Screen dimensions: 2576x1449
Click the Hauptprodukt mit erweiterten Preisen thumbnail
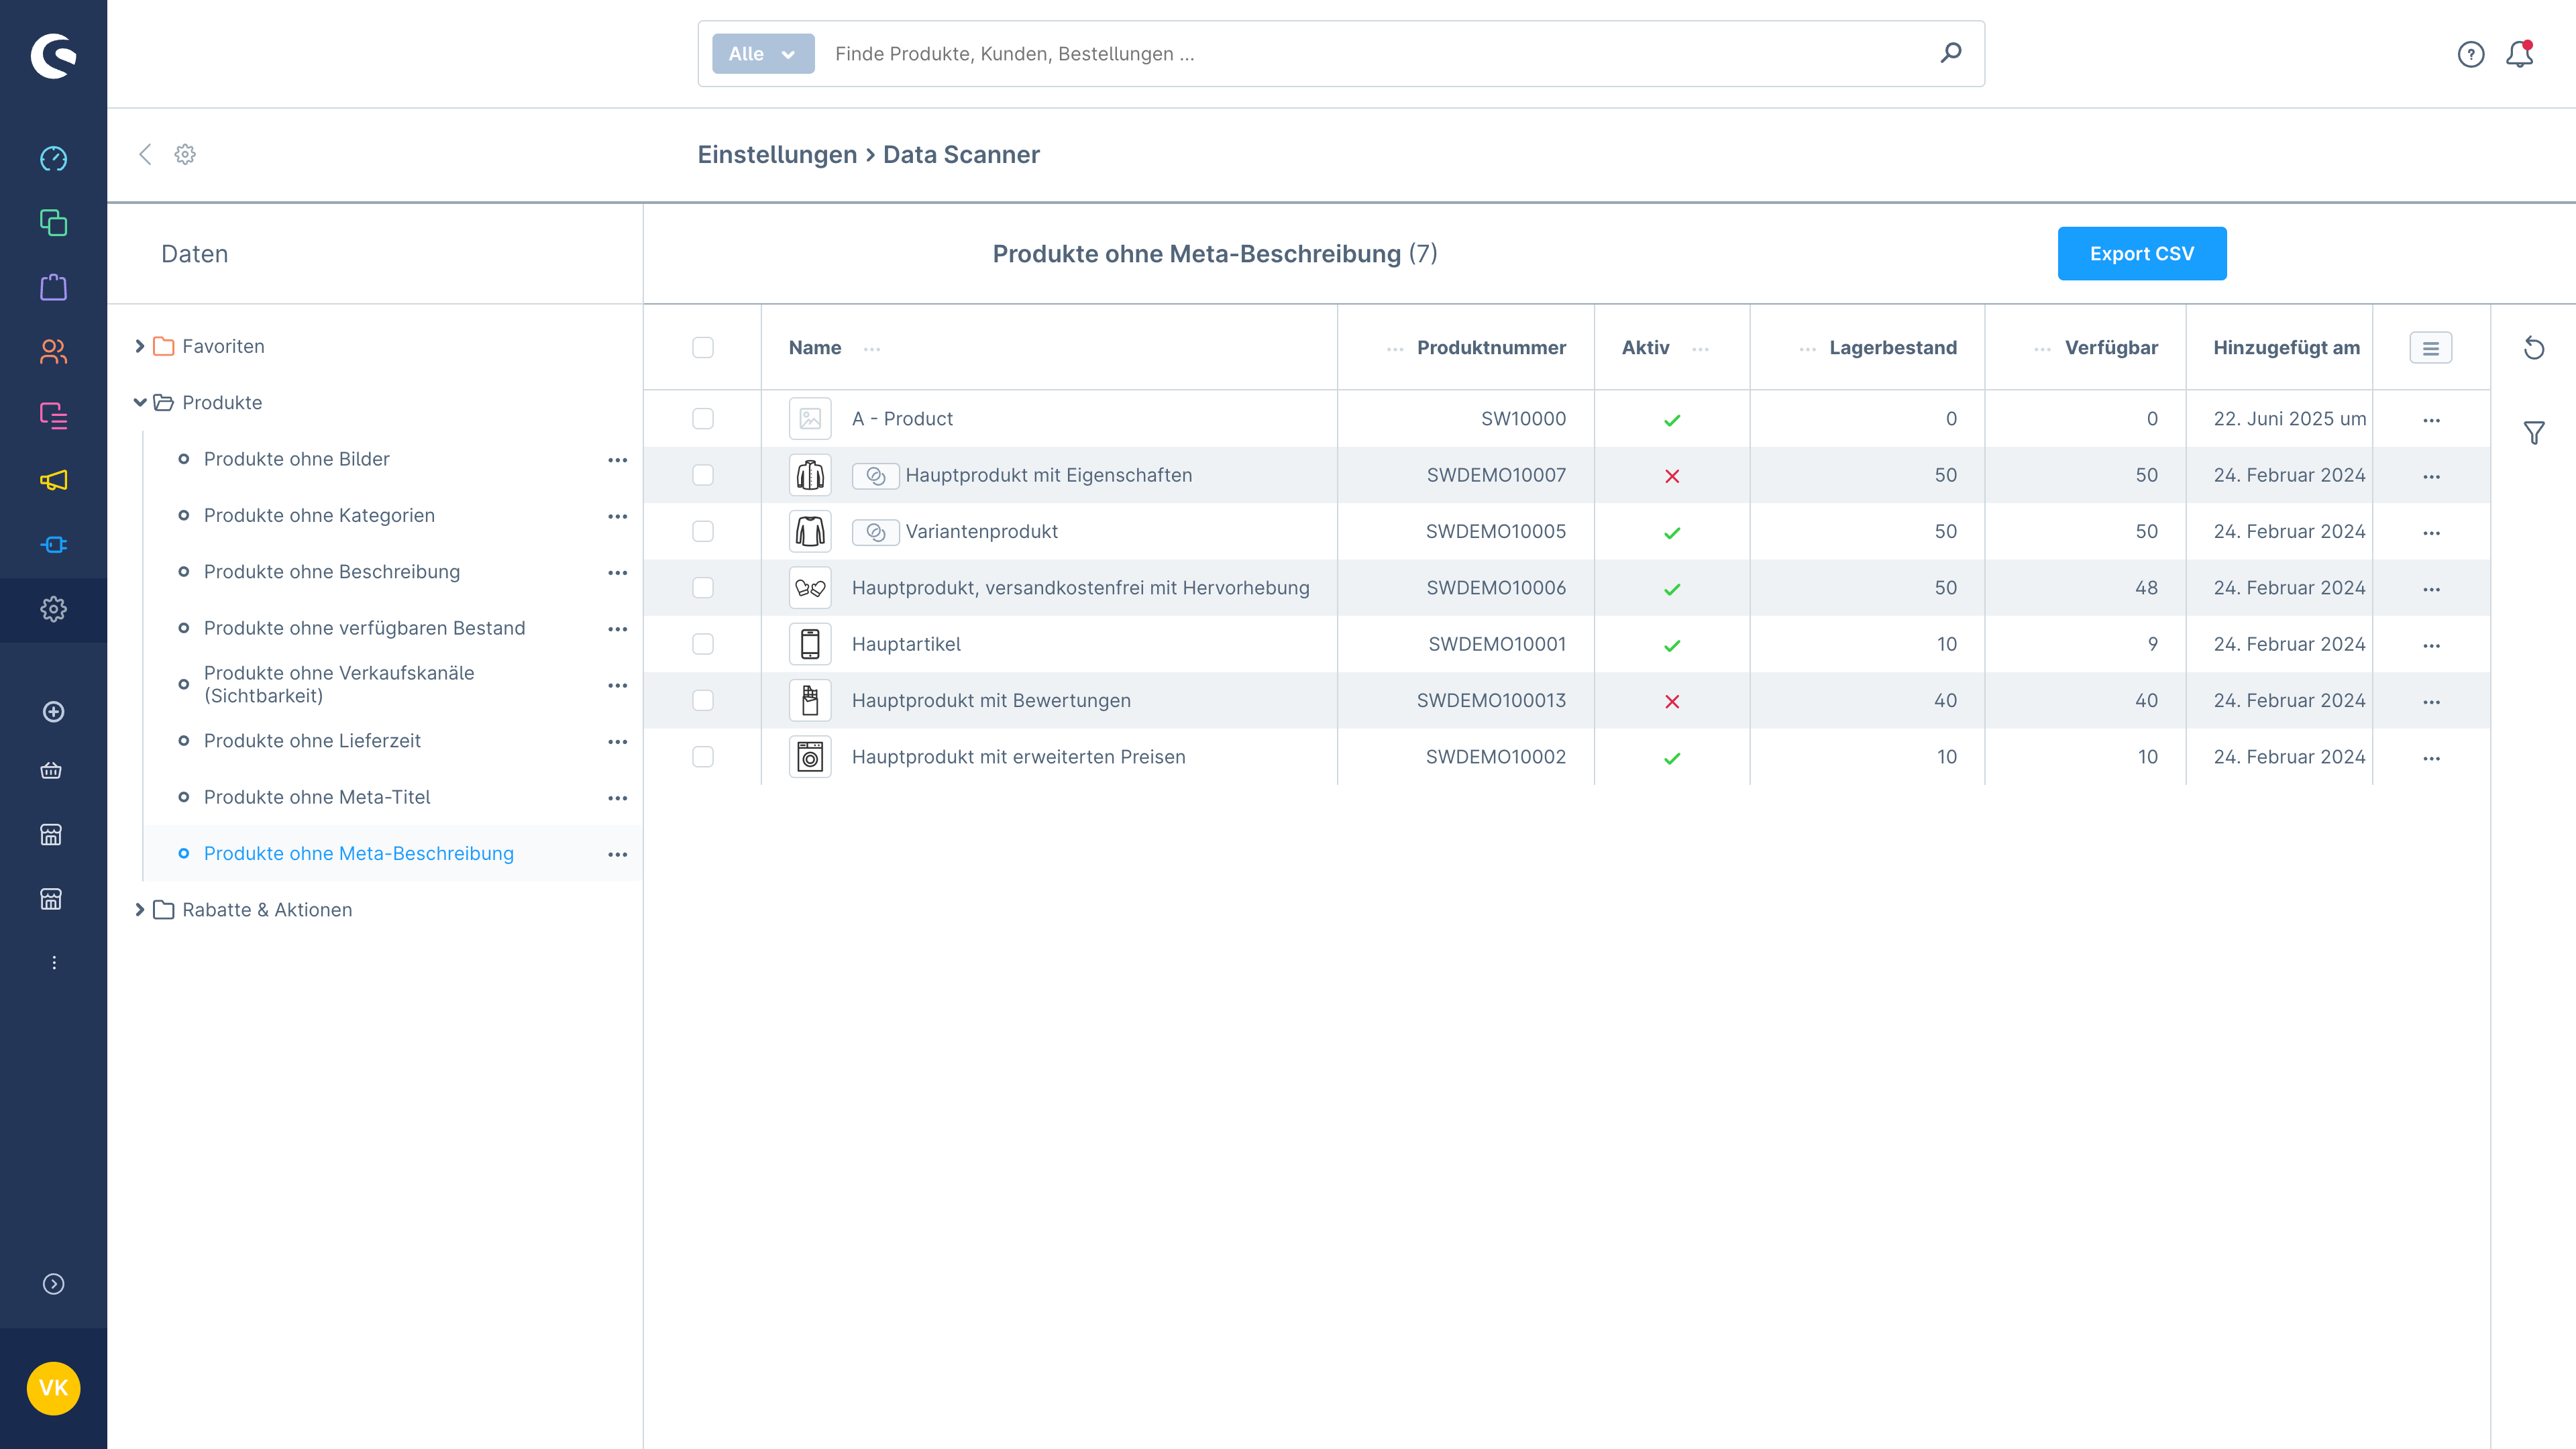810,757
